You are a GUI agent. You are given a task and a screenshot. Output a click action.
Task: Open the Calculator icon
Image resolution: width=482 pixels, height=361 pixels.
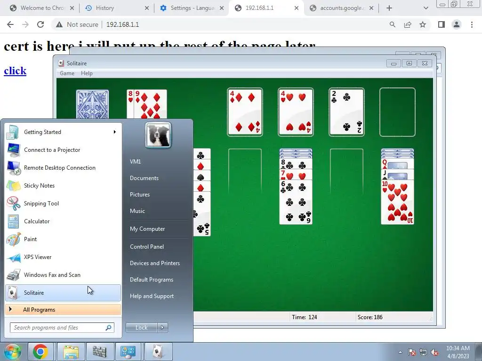[x=13, y=221]
